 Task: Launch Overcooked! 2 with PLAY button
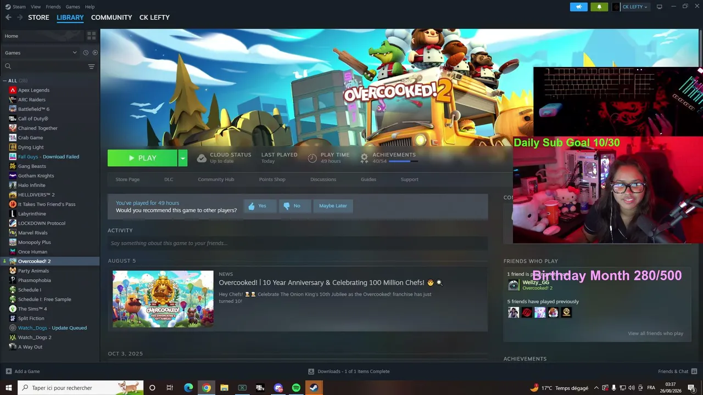pos(143,158)
